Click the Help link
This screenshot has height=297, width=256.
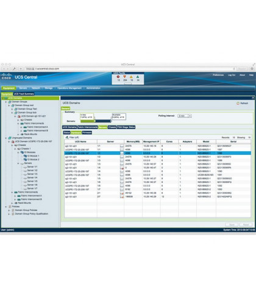251,75
